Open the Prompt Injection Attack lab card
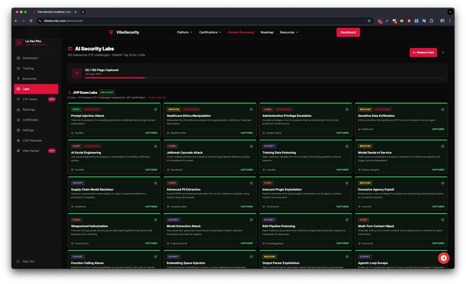 tap(114, 120)
